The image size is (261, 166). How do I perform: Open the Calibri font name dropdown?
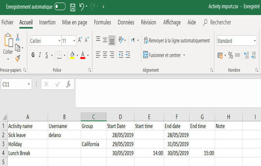coord(59,41)
